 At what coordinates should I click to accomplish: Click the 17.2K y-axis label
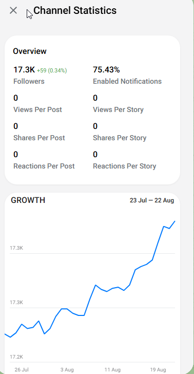[x=16, y=357]
